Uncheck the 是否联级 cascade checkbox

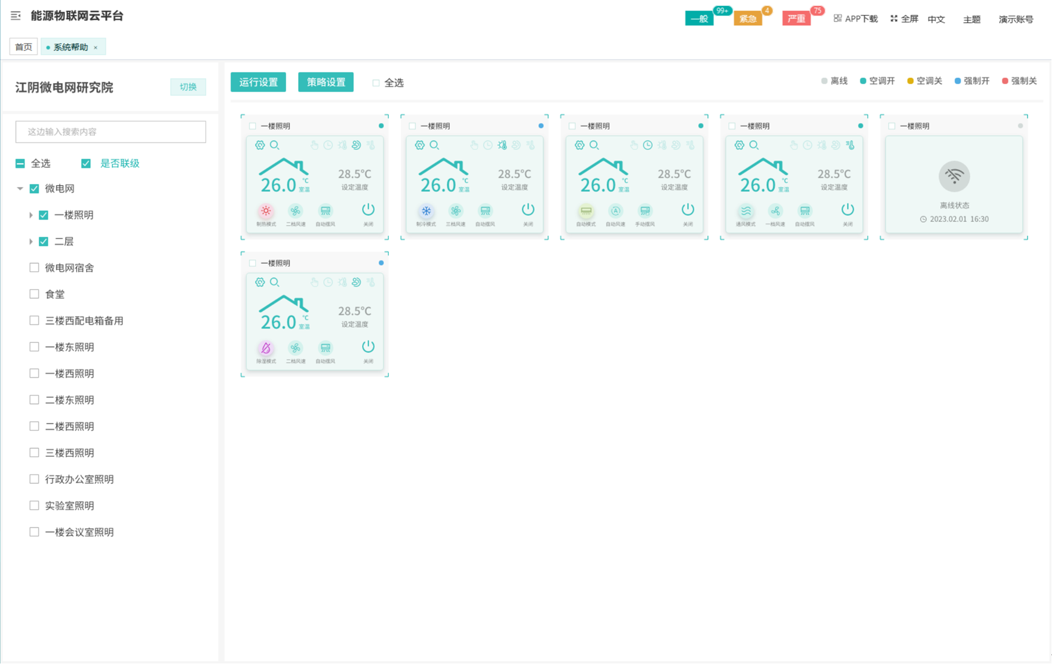click(86, 164)
